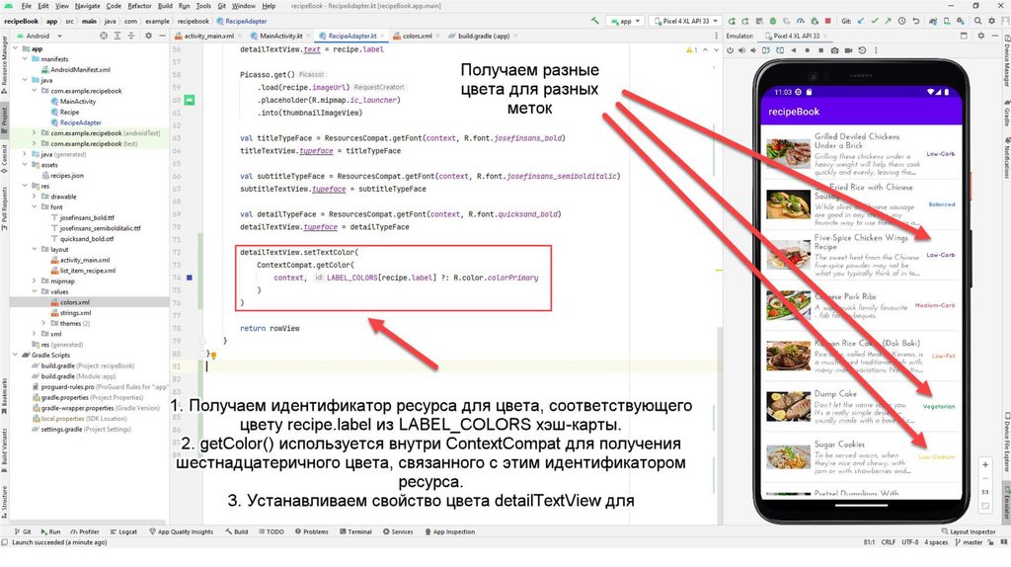Click emulator zoom in plus button
This screenshot has width=1011, height=567.
pos(985,464)
